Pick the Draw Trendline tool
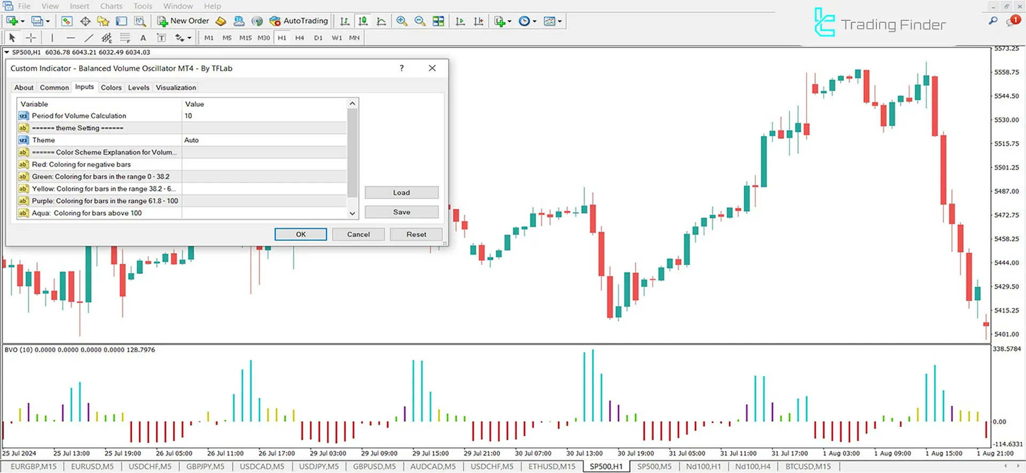1026x473 pixels. pyautogui.click(x=89, y=38)
